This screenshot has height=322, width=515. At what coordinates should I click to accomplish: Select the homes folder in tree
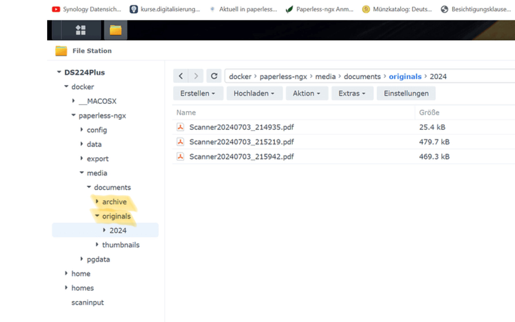point(83,288)
